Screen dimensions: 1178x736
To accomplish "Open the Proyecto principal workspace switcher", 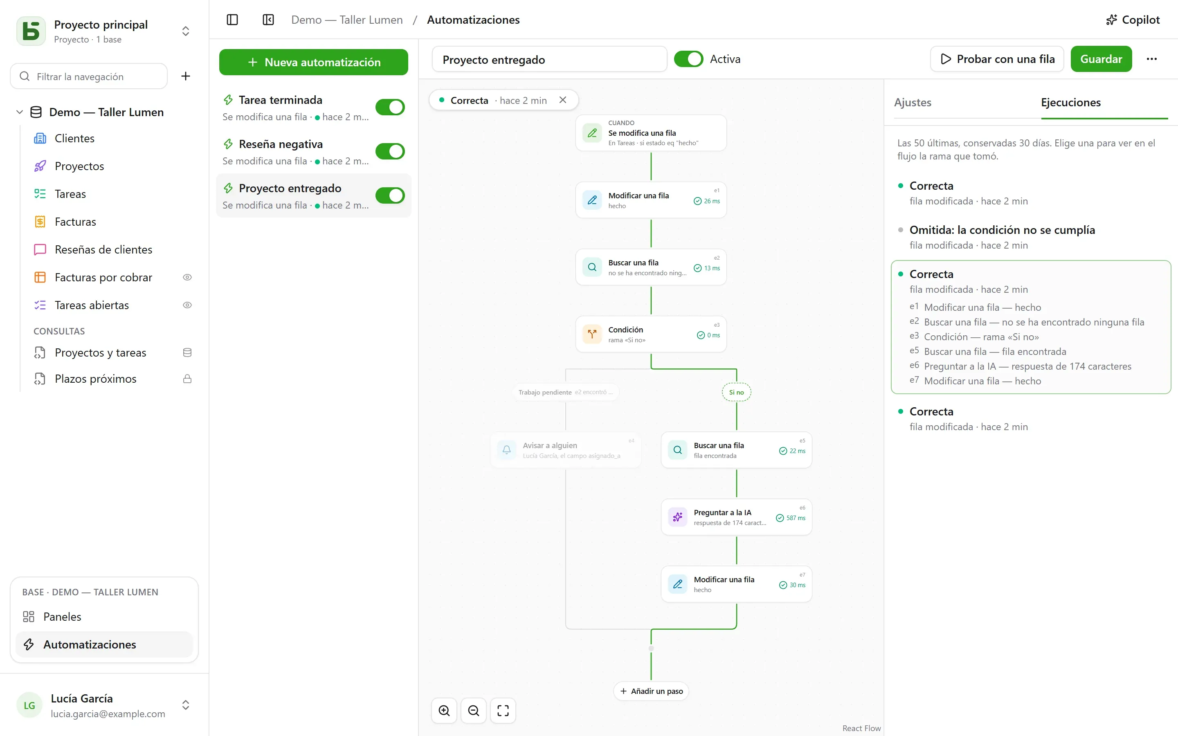I will (185, 31).
